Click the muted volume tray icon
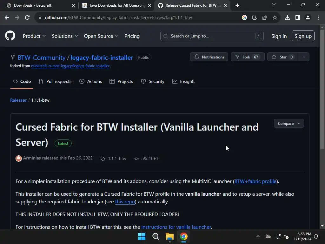This screenshot has height=244, width=325. pos(286,236)
